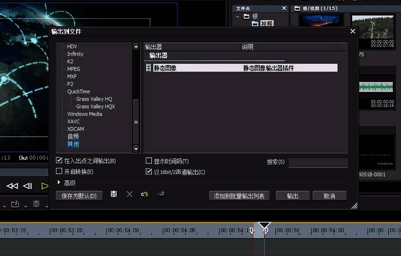Click the exporter list scroll down arrow
401x256 pixels.
[x=136, y=149]
